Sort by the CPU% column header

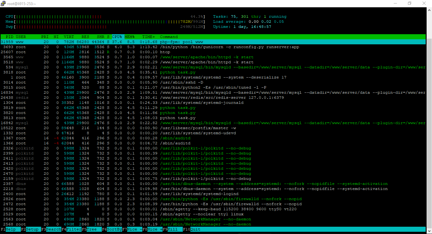coord(117,37)
